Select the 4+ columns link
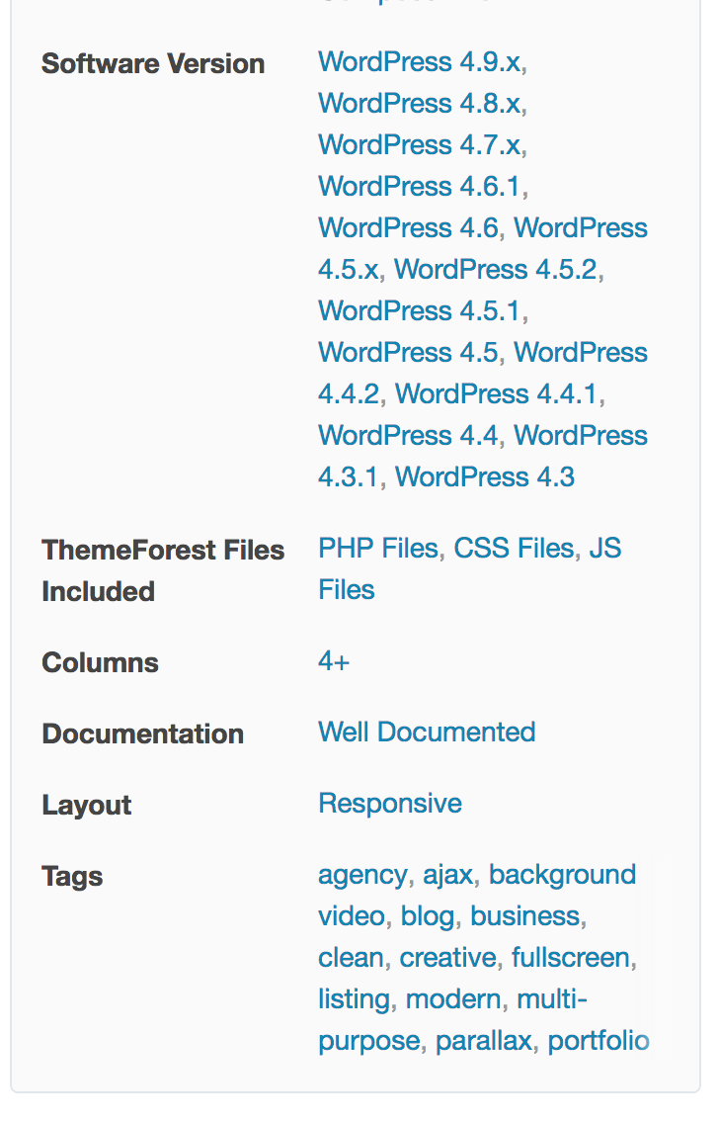This screenshot has width=719, height=1121. click(334, 661)
